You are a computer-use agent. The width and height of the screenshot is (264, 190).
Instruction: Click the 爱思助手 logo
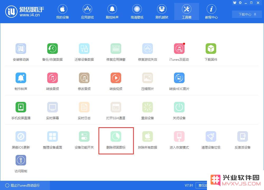click(x=25, y=11)
